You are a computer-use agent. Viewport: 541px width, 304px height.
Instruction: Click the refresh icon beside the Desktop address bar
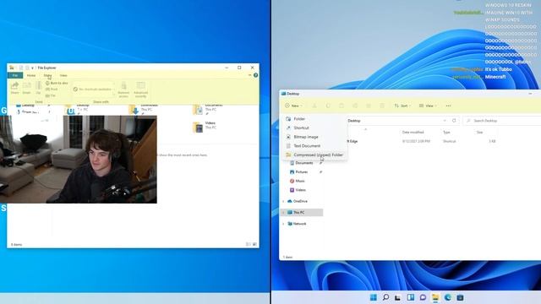454,121
